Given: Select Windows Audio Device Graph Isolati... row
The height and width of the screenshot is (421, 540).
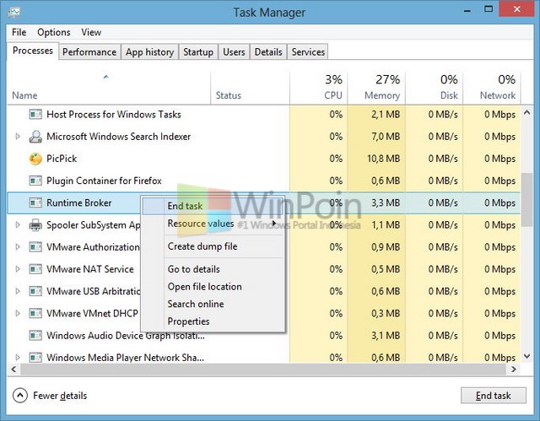Looking at the screenshot, I should click(264, 335).
